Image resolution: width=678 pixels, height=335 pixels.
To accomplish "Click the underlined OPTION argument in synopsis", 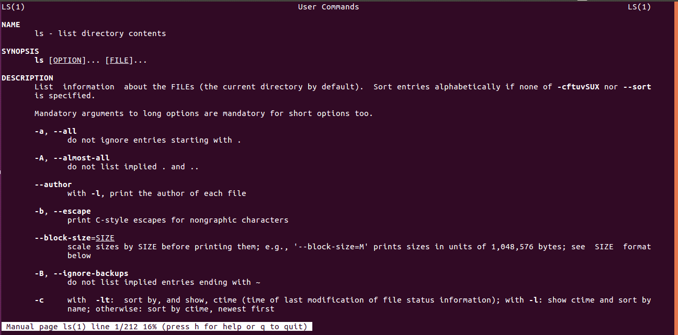I will tap(67, 61).
